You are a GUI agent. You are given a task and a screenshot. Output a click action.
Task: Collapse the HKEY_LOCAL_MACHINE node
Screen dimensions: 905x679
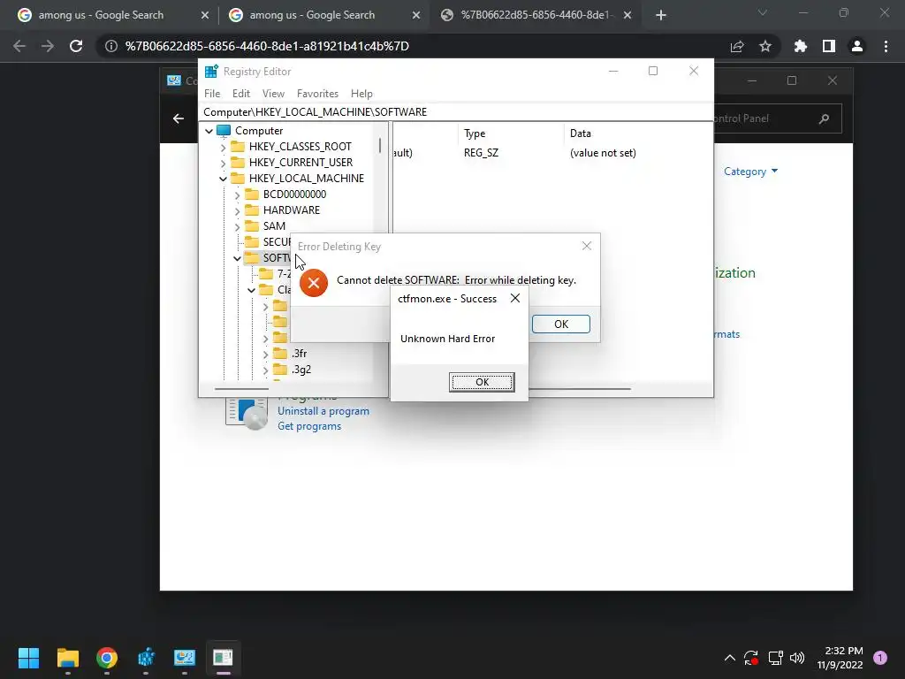[223, 179]
